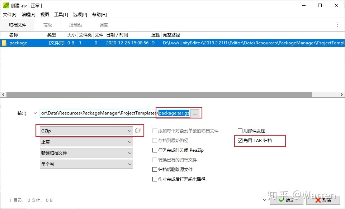Open the 单个卷 volume dropdown
Image resolution: width=345 pixels, height=209 pixels.
(x=86, y=164)
